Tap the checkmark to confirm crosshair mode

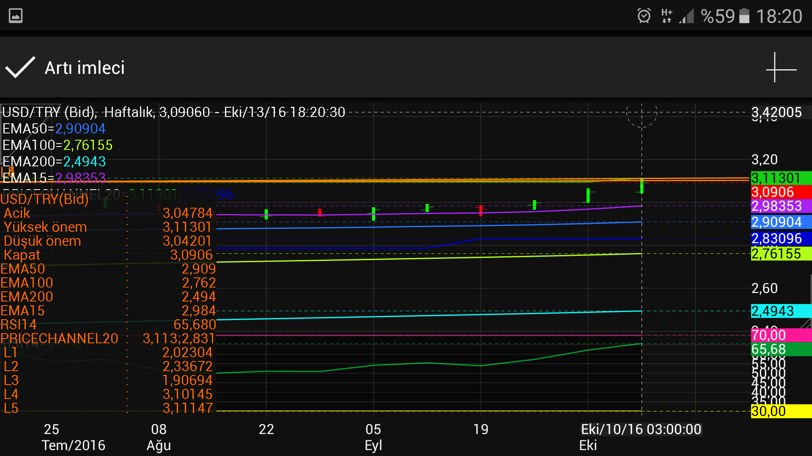coord(20,68)
